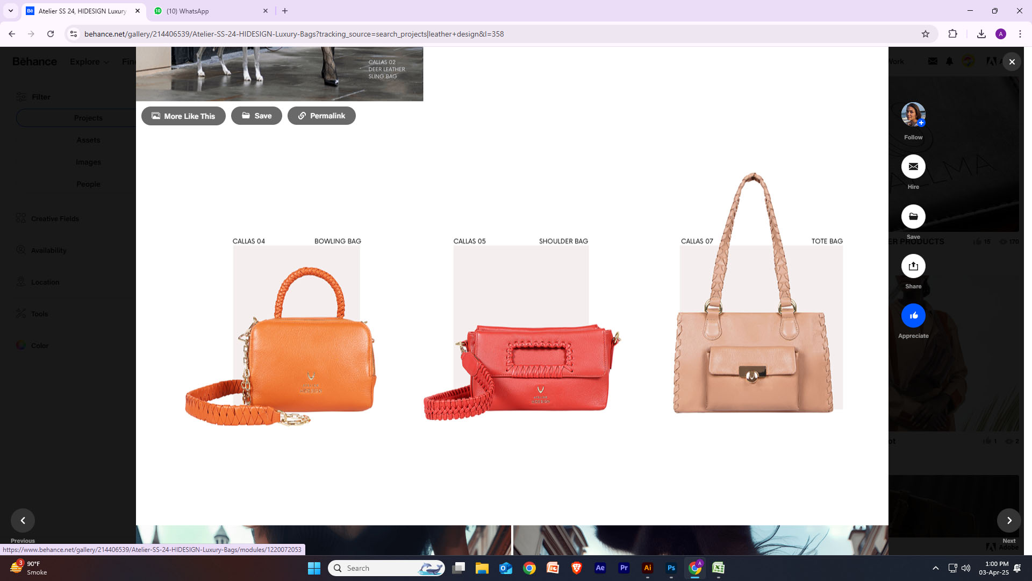Go to the Next project arrow
1032x581 pixels.
click(1009, 520)
